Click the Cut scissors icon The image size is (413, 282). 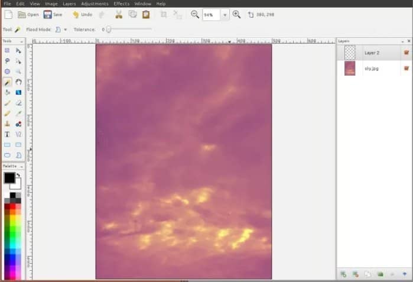(119, 15)
